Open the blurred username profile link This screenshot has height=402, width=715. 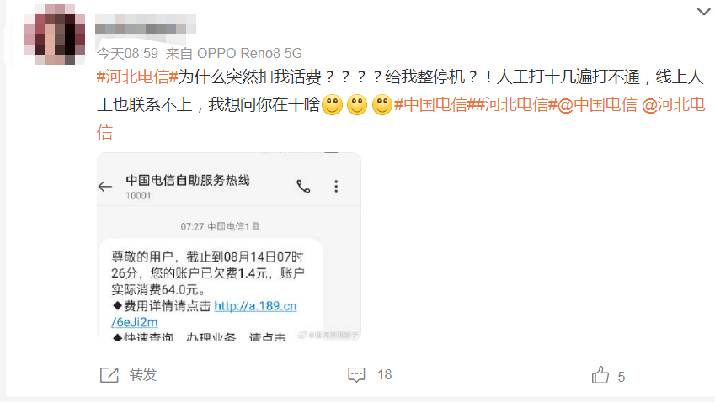[146, 24]
